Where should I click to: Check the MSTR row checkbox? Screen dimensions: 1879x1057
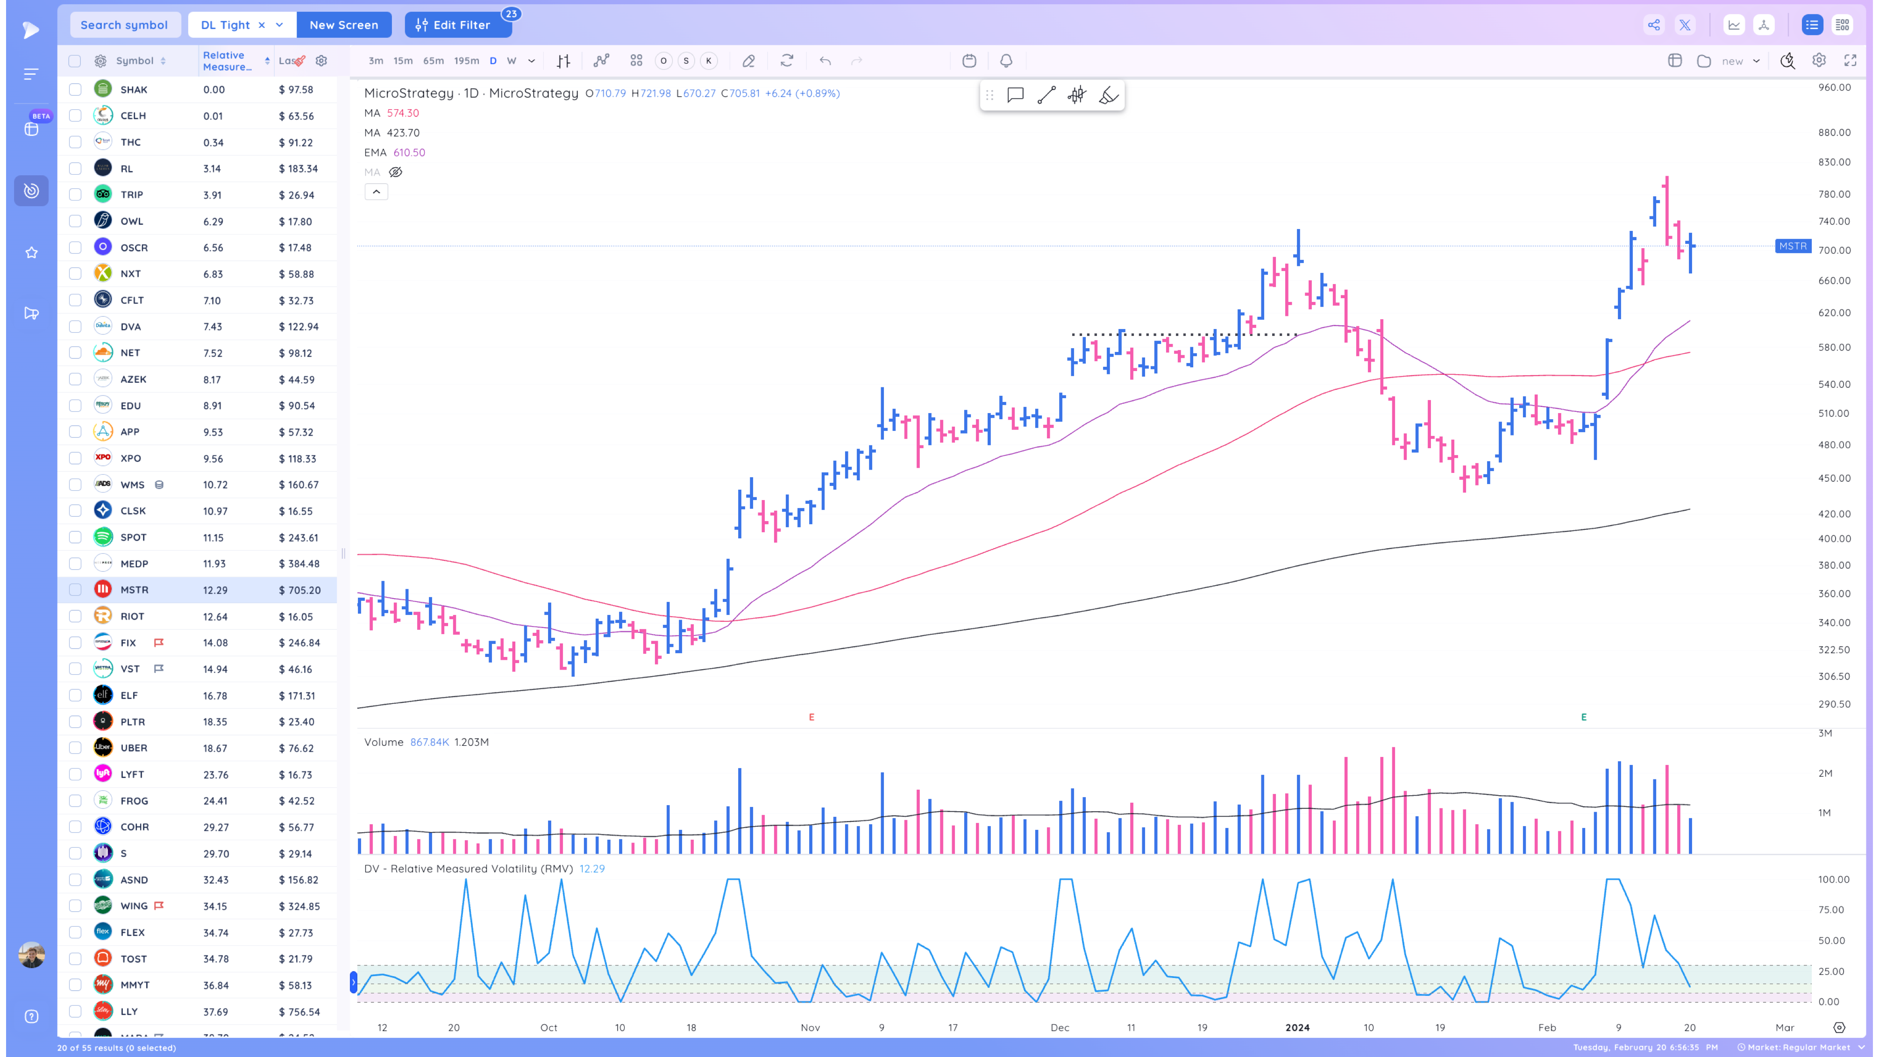tap(74, 589)
